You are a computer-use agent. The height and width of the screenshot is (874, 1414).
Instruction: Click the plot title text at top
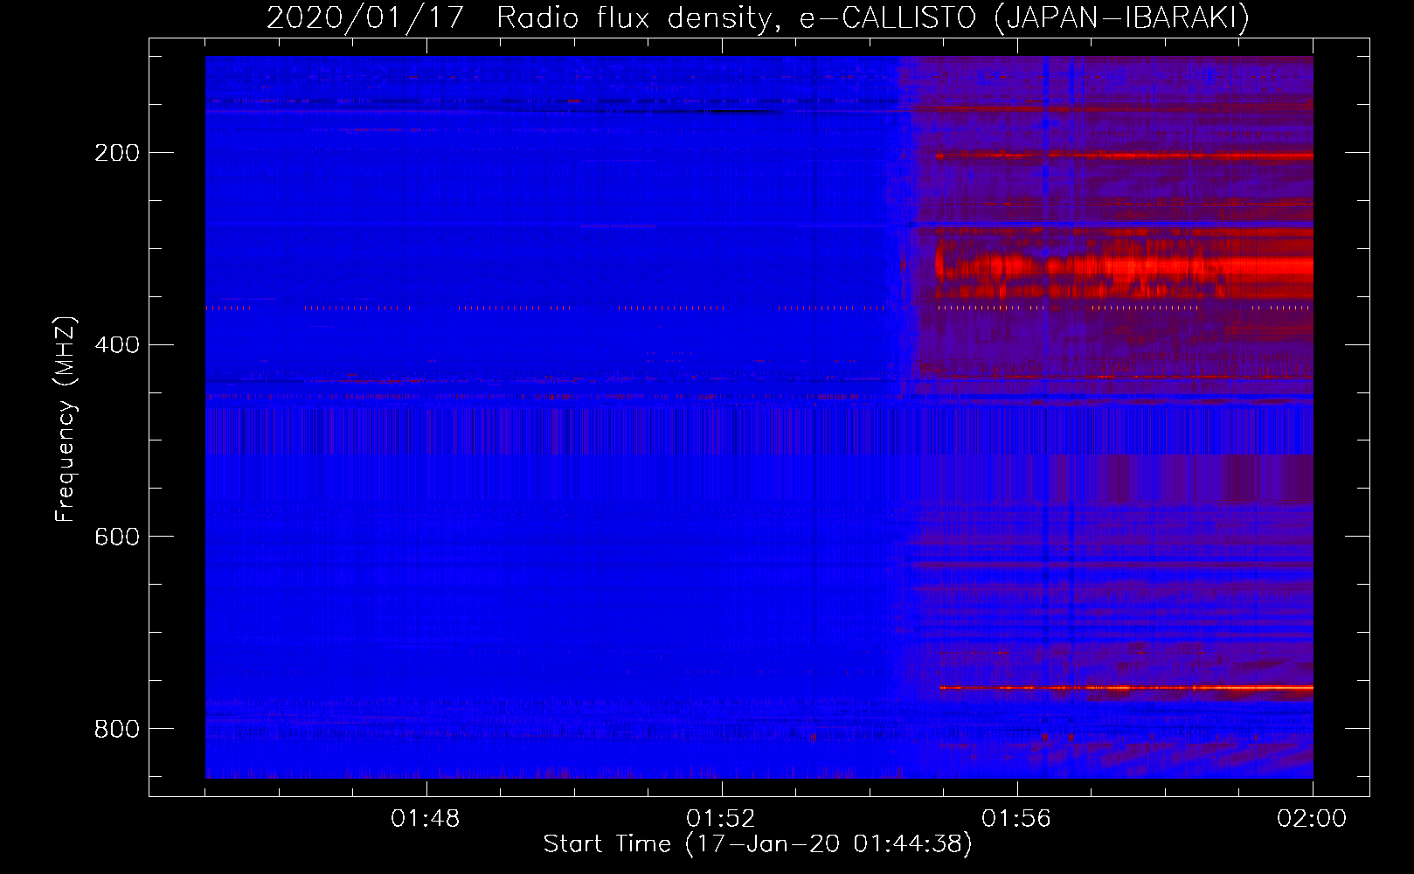tap(758, 17)
